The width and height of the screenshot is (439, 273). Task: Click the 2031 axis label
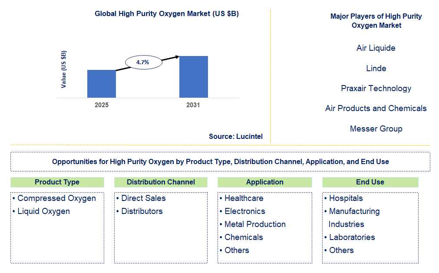193,105
